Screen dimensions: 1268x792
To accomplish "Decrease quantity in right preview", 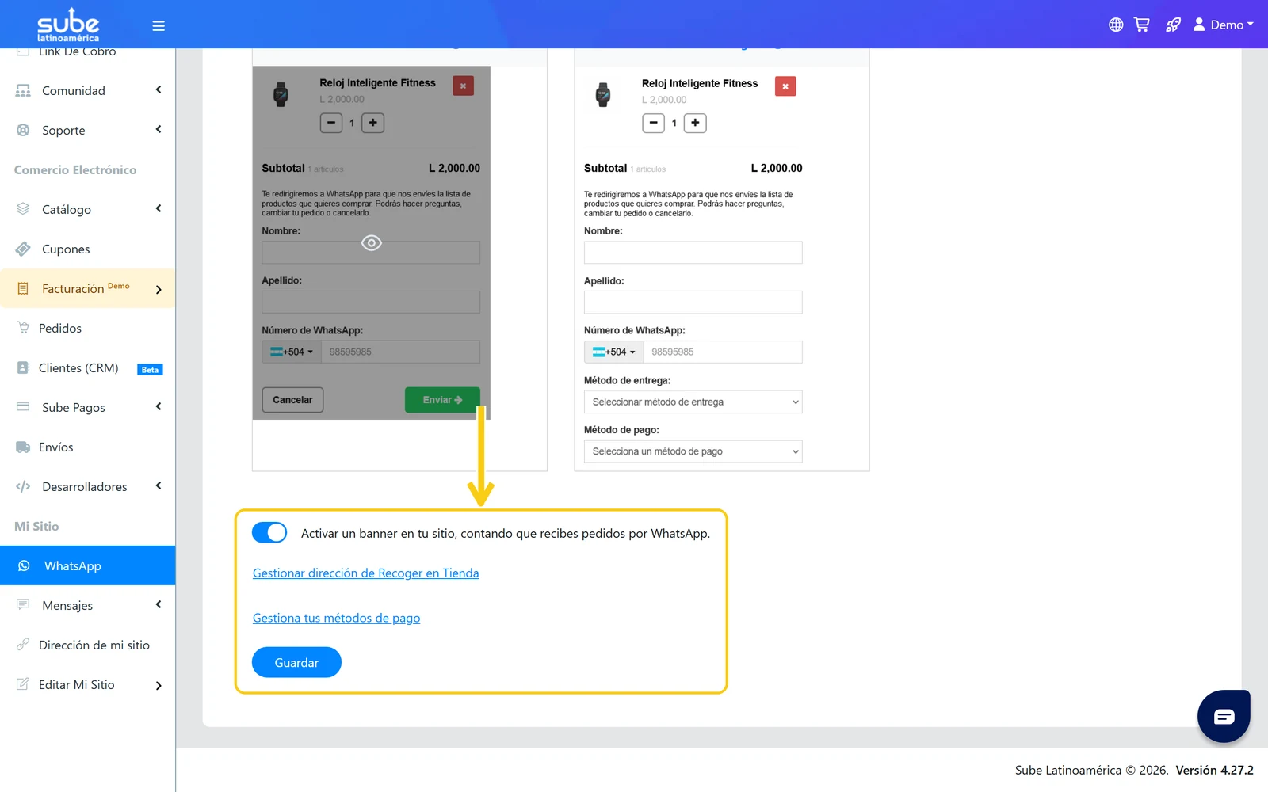I will pos(653,123).
